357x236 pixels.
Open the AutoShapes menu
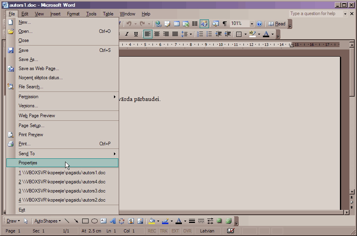48,221
